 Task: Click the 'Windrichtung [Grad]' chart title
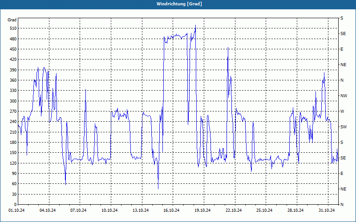click(179, 4)
